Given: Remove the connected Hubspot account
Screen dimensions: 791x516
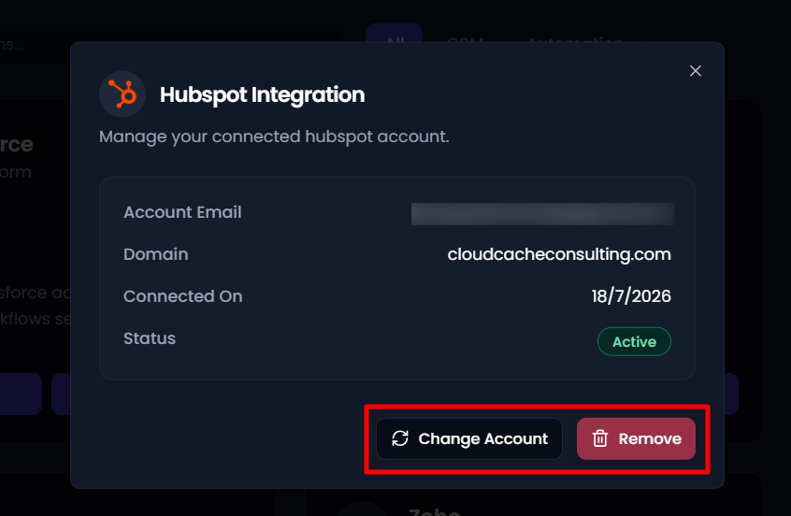Looking at the screenshot, I should pyautogui.click(x=636, y=438).
